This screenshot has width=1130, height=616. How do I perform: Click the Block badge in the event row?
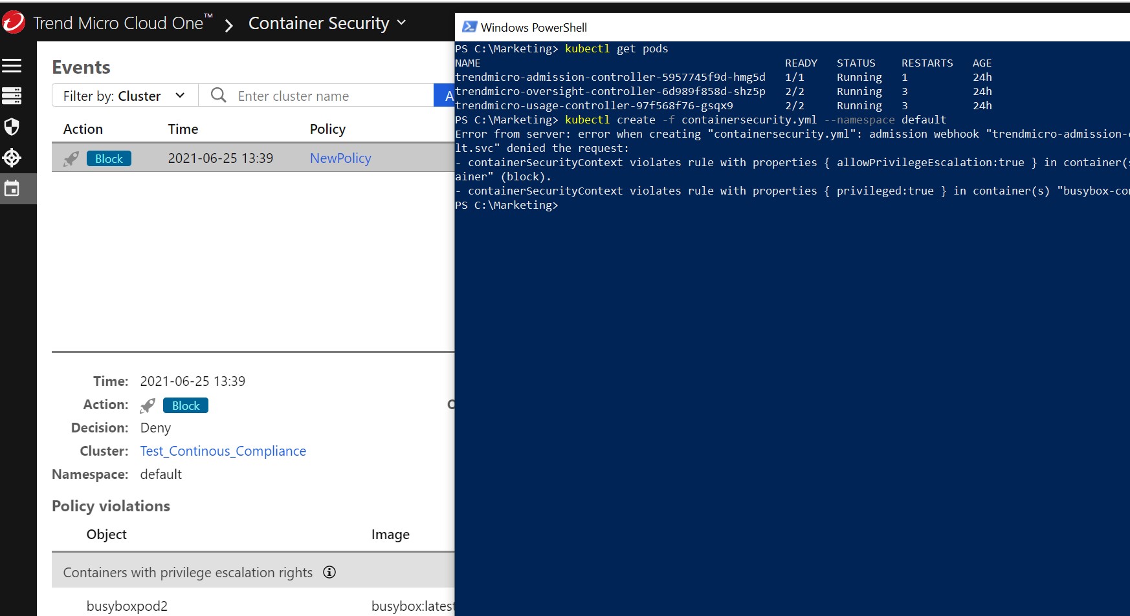click(x=109, y=158)
